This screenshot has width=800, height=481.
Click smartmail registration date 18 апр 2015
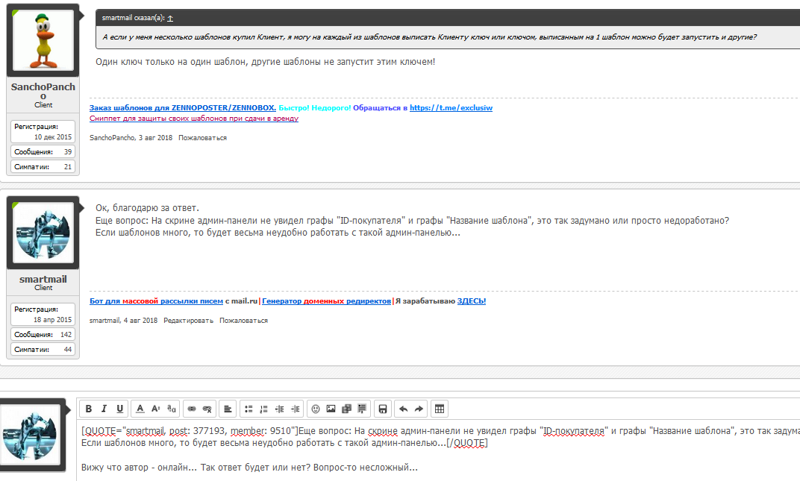point(52,319)
